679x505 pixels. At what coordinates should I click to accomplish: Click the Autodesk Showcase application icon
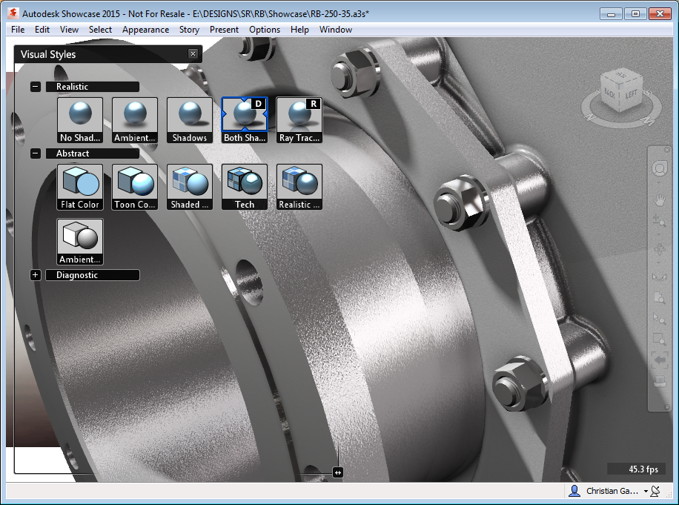[13, 13]
